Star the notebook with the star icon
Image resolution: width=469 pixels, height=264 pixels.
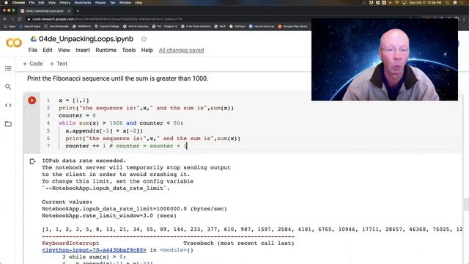pyautogui.click(x=144, y=39)
